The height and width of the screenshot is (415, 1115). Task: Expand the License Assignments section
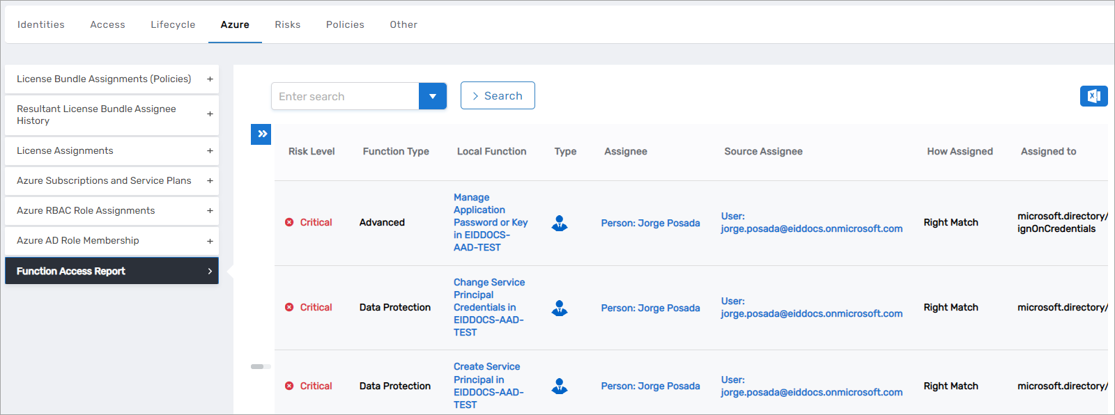210,151
